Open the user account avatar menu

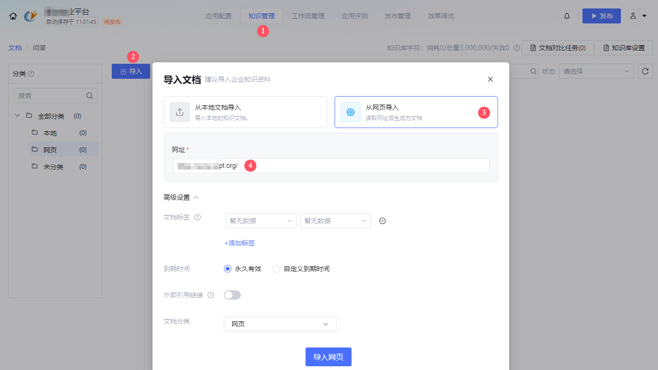tap(633, 16)
